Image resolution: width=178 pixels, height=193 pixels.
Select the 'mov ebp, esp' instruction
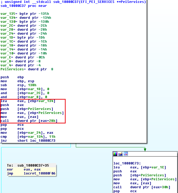(x=17, y=81)
